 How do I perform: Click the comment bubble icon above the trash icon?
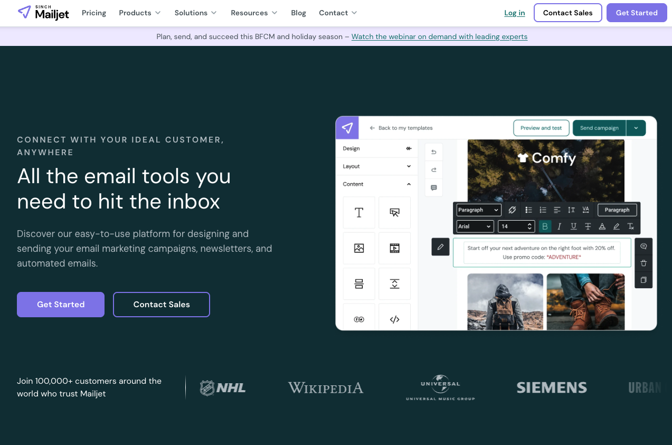tap(643, 246)
